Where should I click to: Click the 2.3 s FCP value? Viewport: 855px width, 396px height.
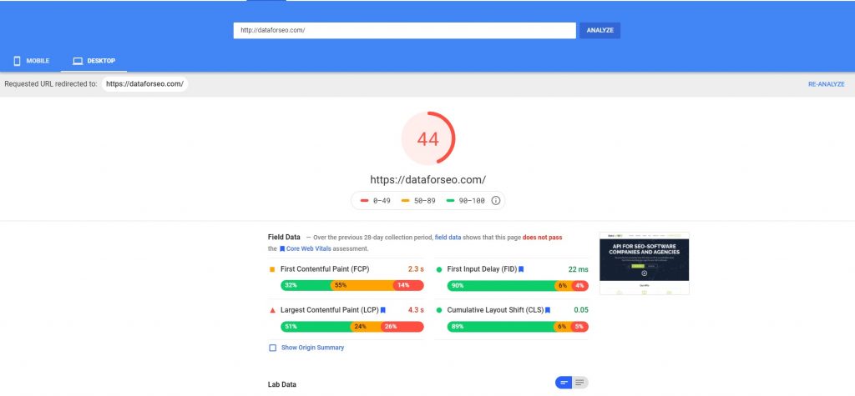pyautogui.click(x=416, y=269)
